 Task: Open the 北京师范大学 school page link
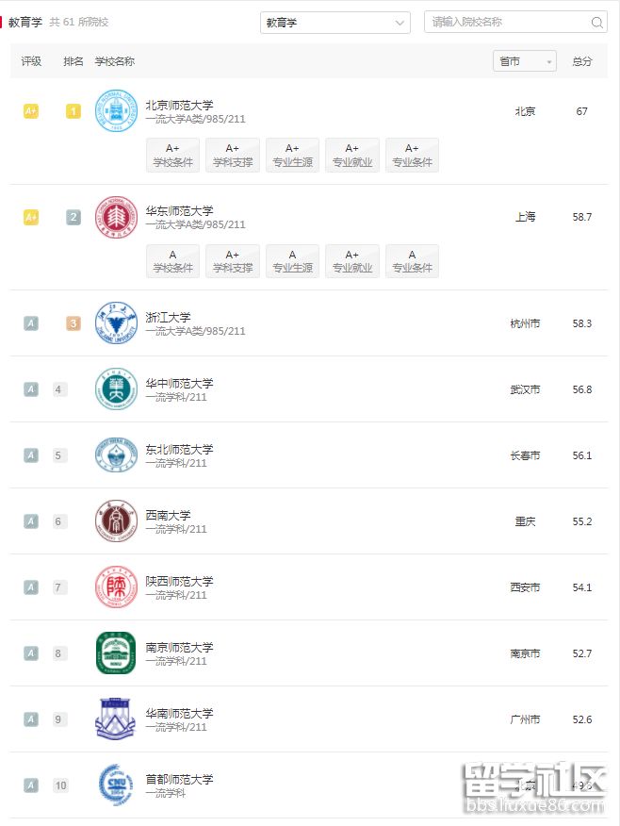[181, 105]
